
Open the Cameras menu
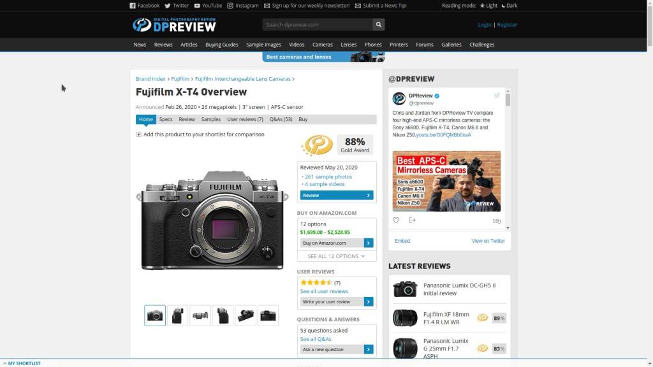pyautogui.click(x=322, y=45)
